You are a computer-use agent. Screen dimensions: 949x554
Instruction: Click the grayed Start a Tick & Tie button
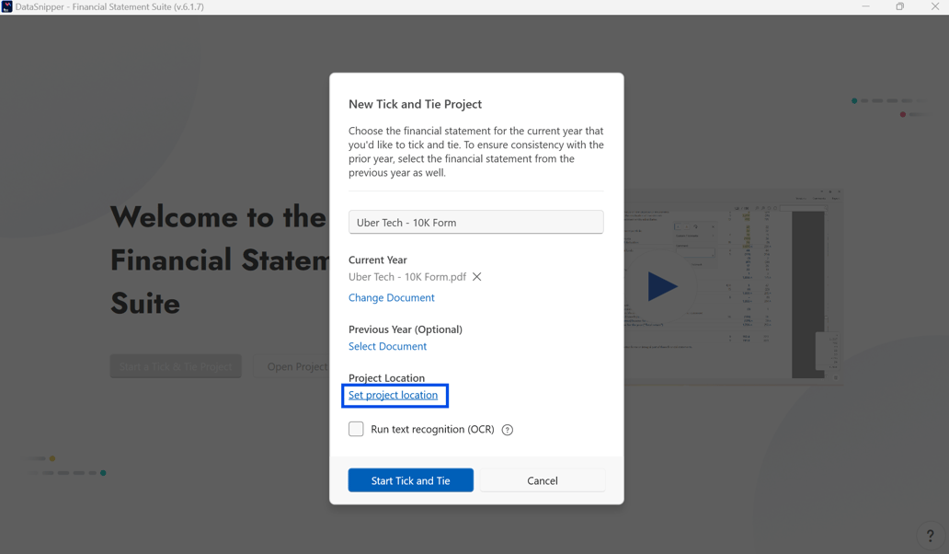(x=176, y=365)
